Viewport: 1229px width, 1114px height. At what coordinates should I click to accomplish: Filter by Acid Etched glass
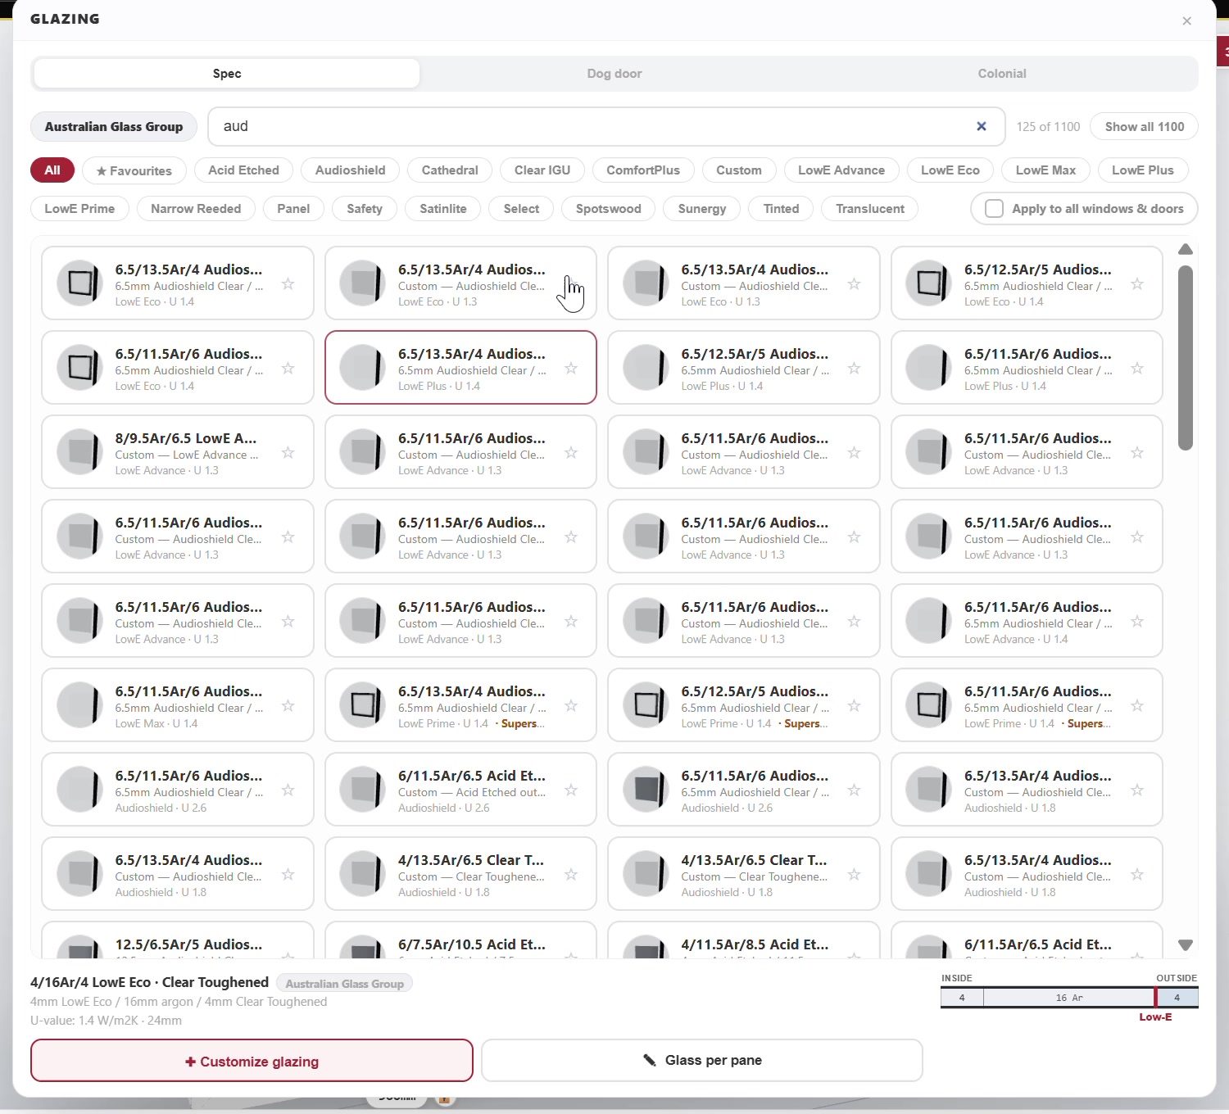coord(243,170)
